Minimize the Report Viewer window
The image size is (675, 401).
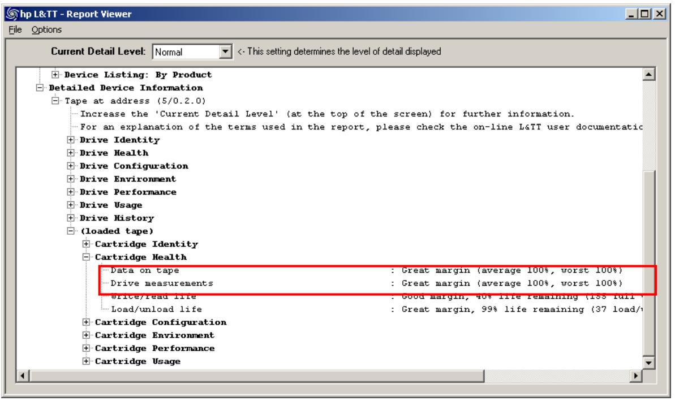pos(631,14)
